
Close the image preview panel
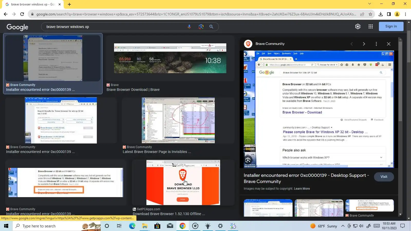pos(389,44)
